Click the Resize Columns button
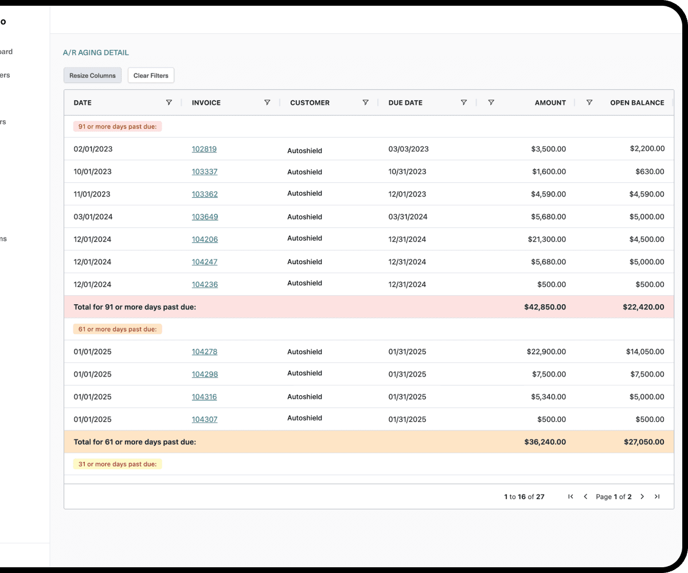 pos(92,76)
